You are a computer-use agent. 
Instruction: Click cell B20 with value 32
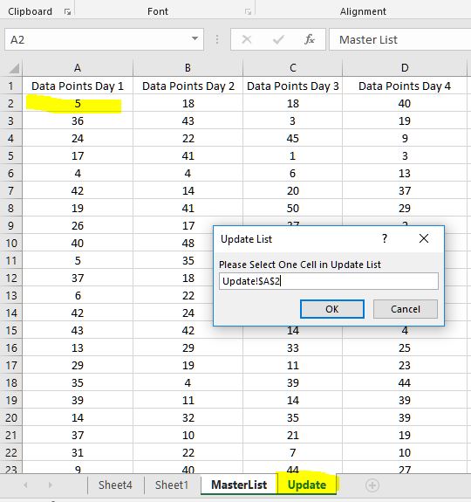pos(188,417)
